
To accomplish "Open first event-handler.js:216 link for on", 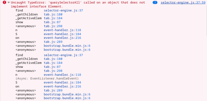I will (x=62, y=38).
